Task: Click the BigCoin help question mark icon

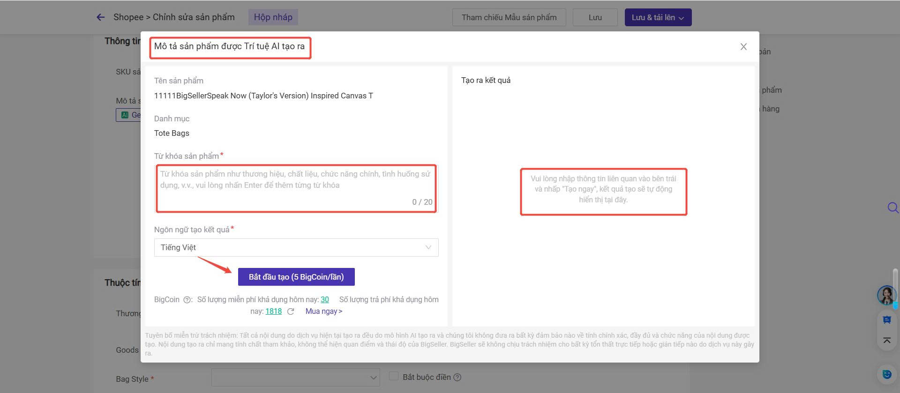Action: (187, 300)
